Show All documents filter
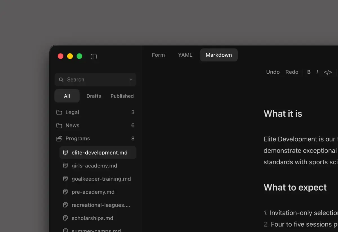The height and width of the screenshot is (232, 338). click(x=67, y=96)
